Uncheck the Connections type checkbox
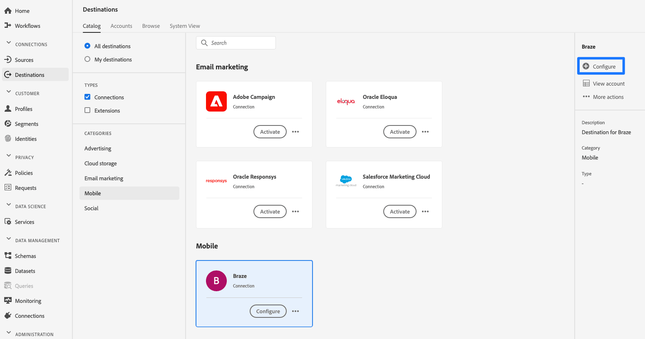 (87, 97)
